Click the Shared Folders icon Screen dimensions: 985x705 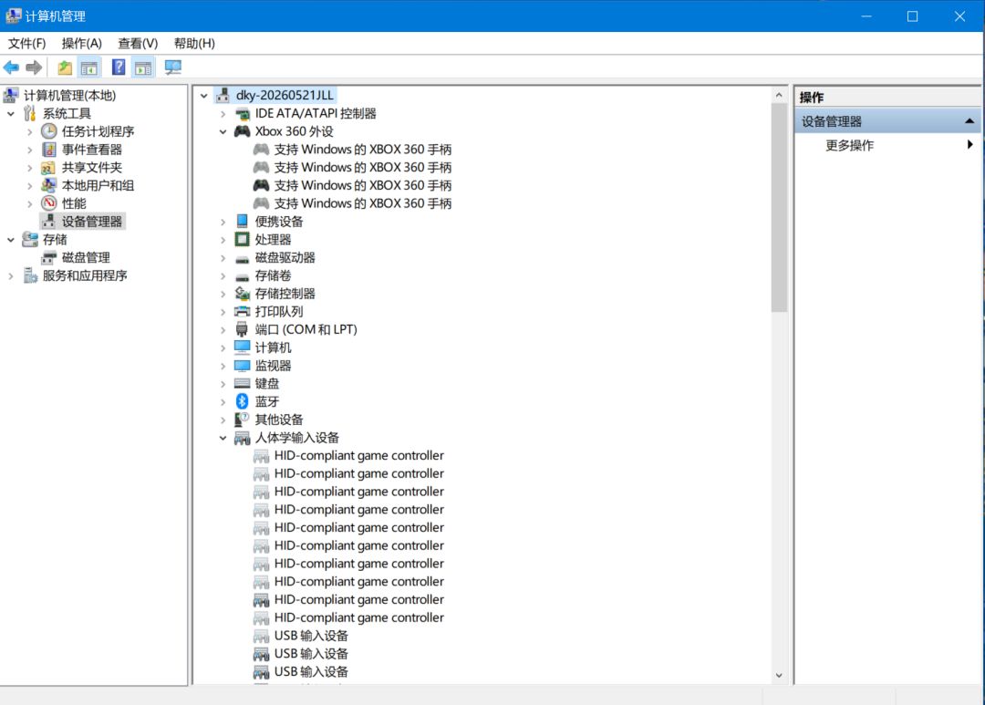click(x=48, y=168)
